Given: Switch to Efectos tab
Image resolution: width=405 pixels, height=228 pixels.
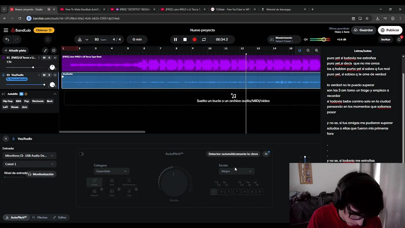Looking at the screenshot, I should [40, 218].
